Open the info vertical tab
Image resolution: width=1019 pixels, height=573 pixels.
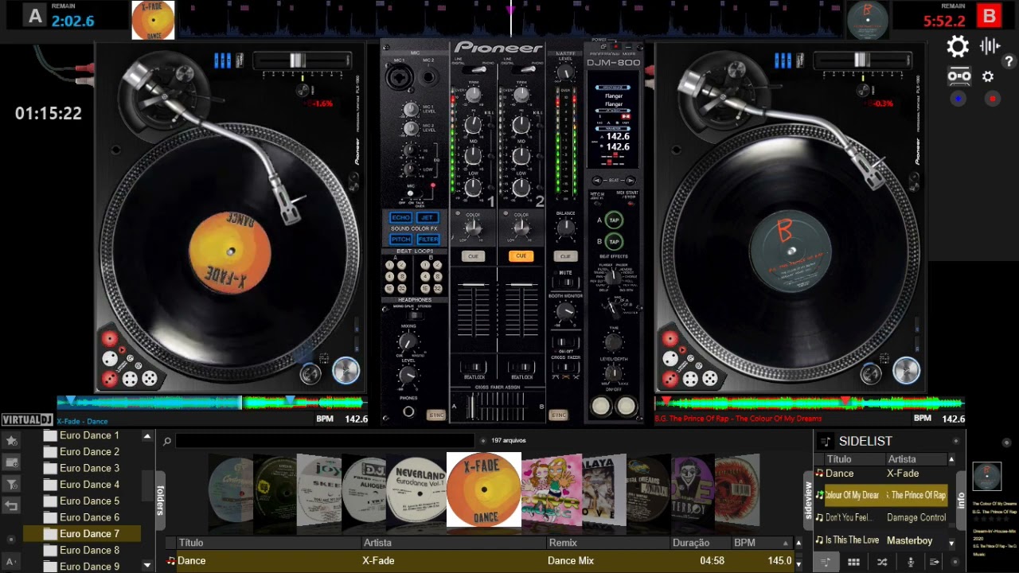click(x=961, y=501)
